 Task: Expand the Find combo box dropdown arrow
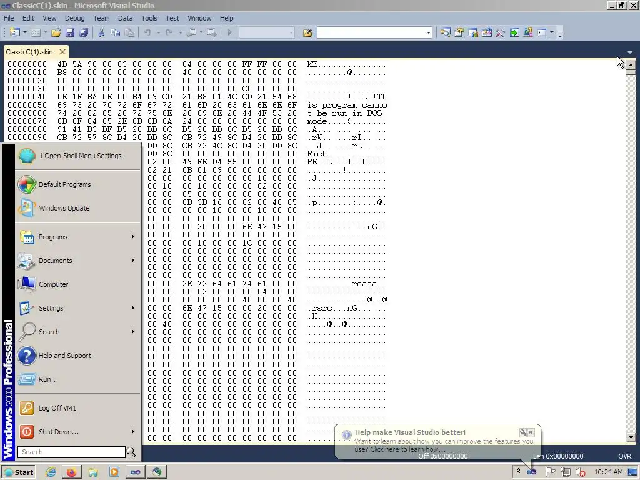[429, 32]
